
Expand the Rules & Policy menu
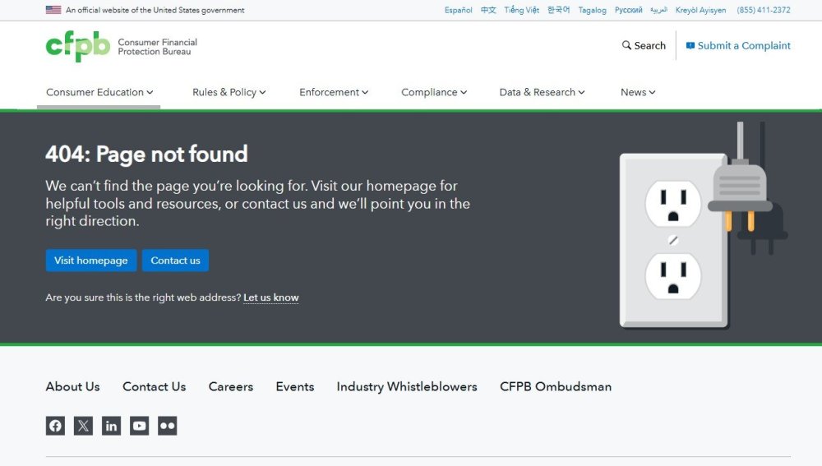pyautogui.click(x=229, y=92)
